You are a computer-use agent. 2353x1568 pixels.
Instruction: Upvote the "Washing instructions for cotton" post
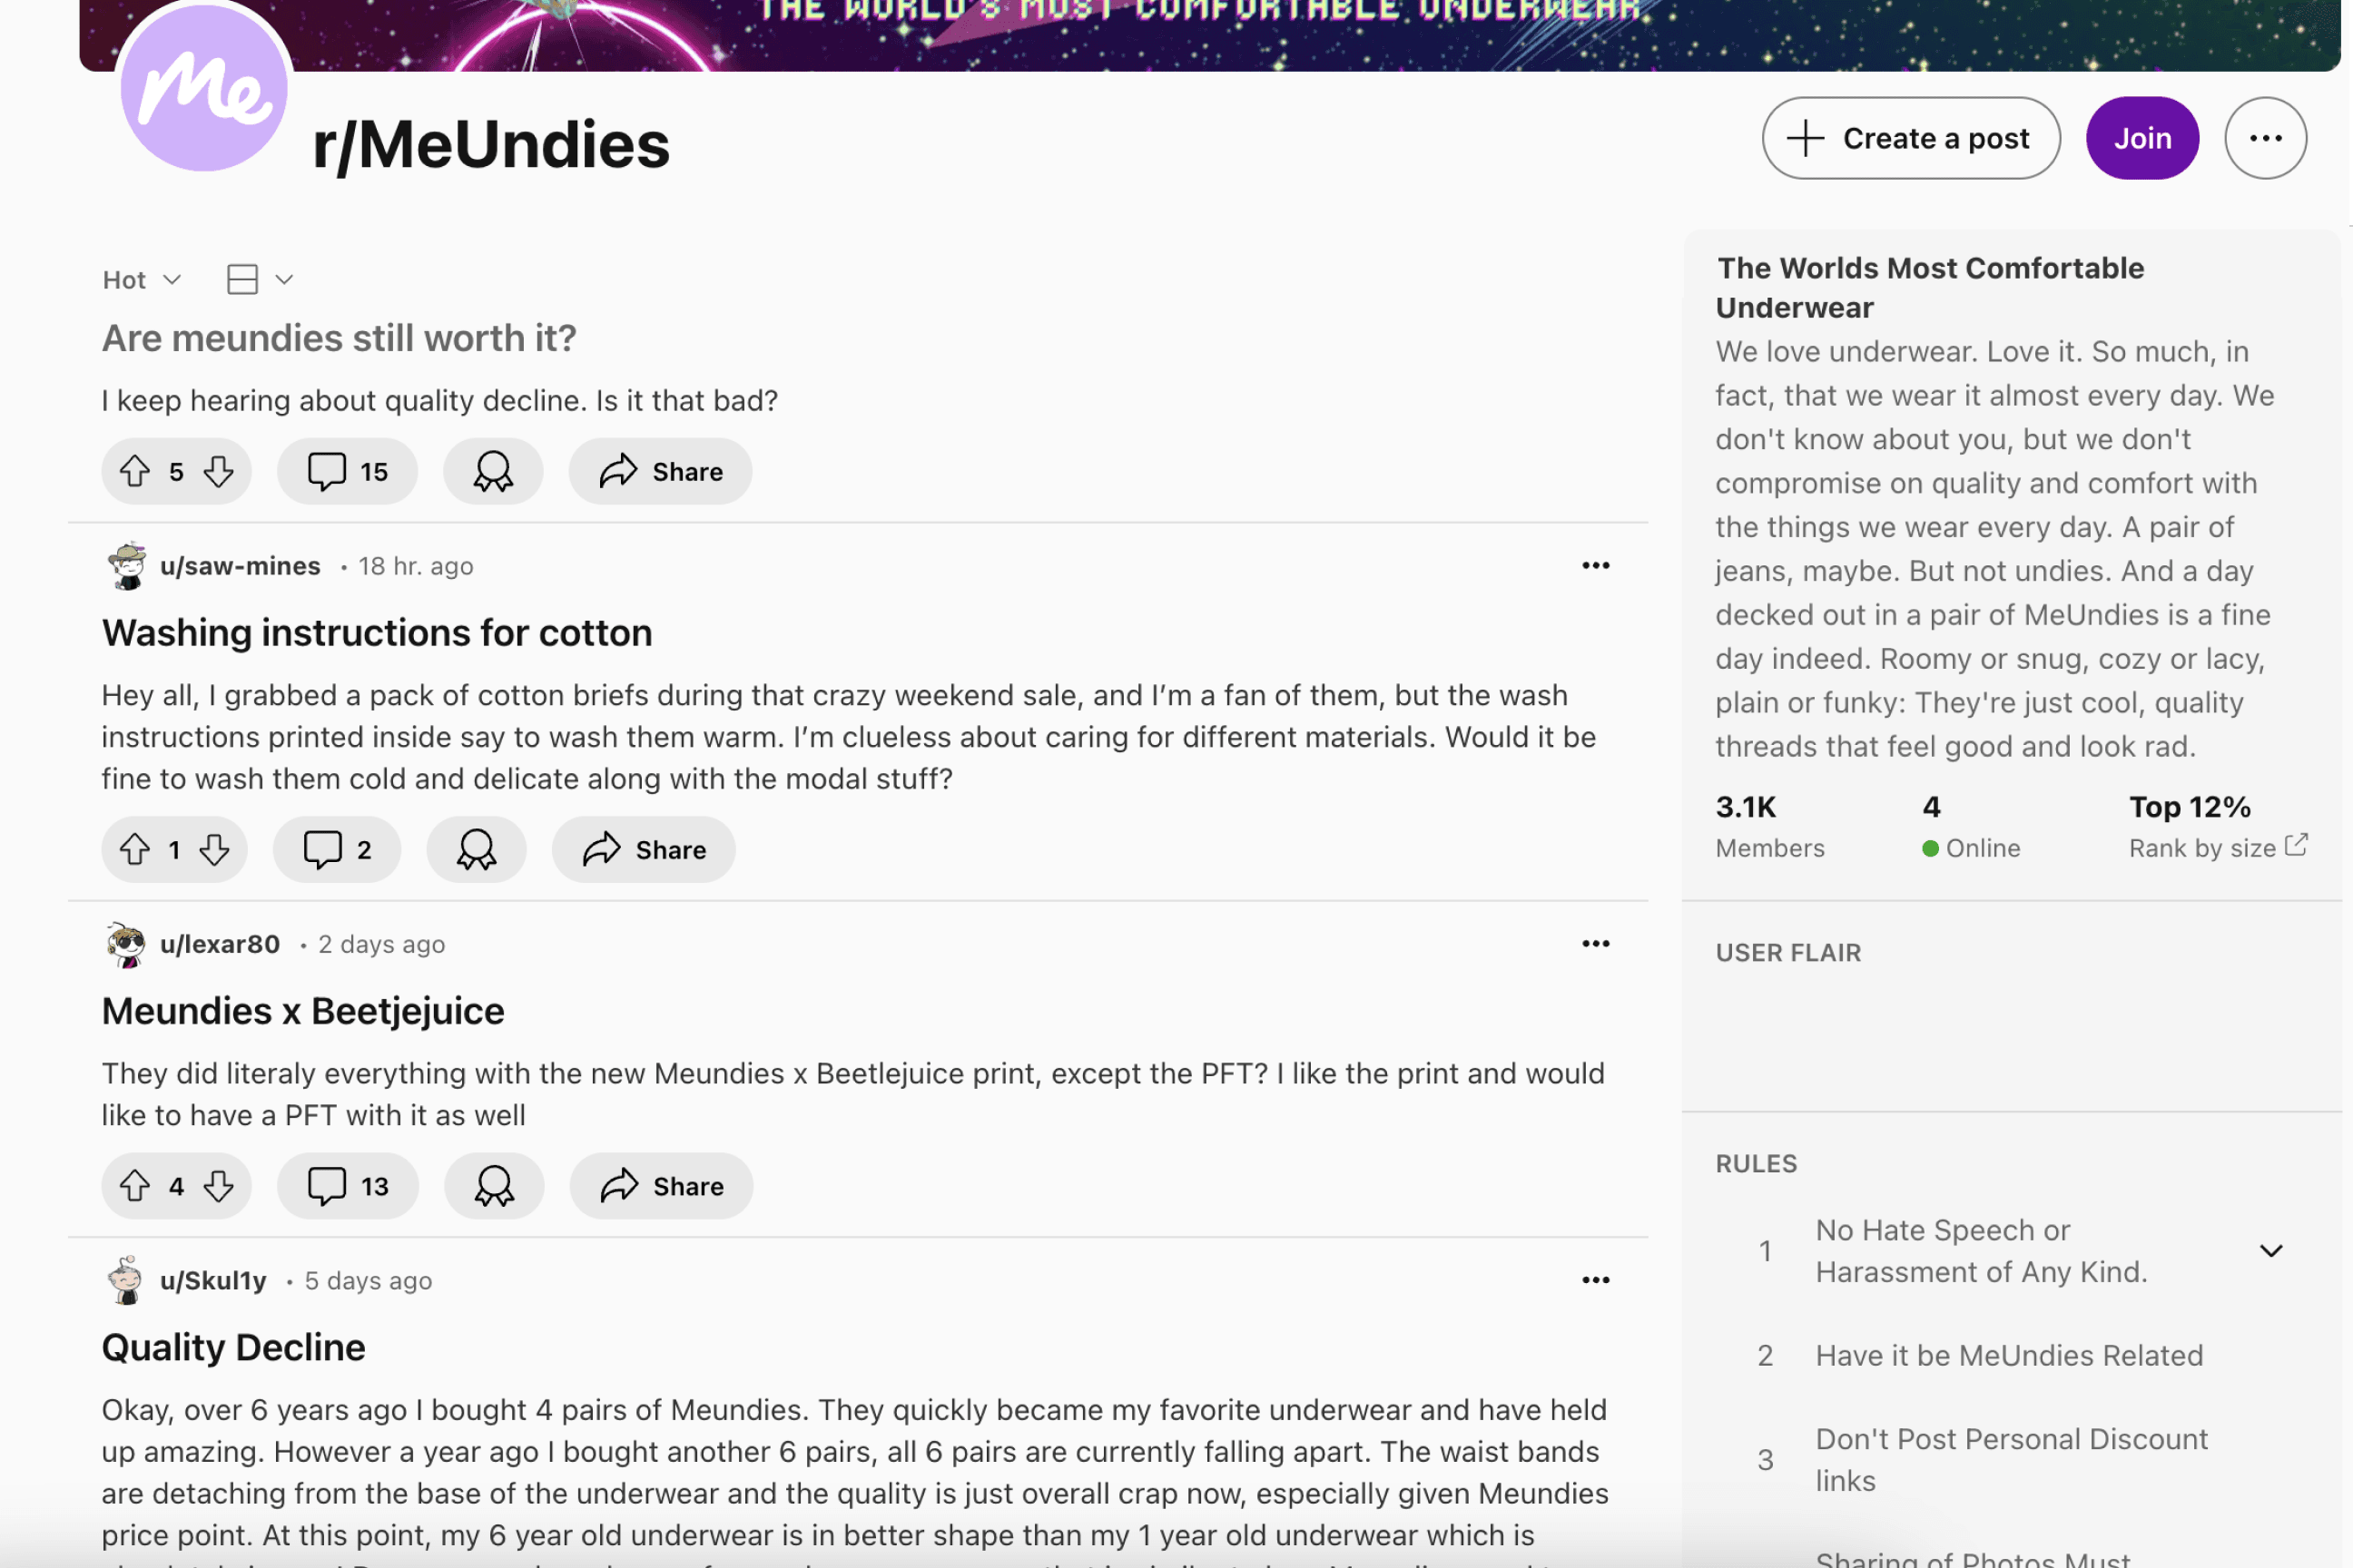tap(135, 850)
